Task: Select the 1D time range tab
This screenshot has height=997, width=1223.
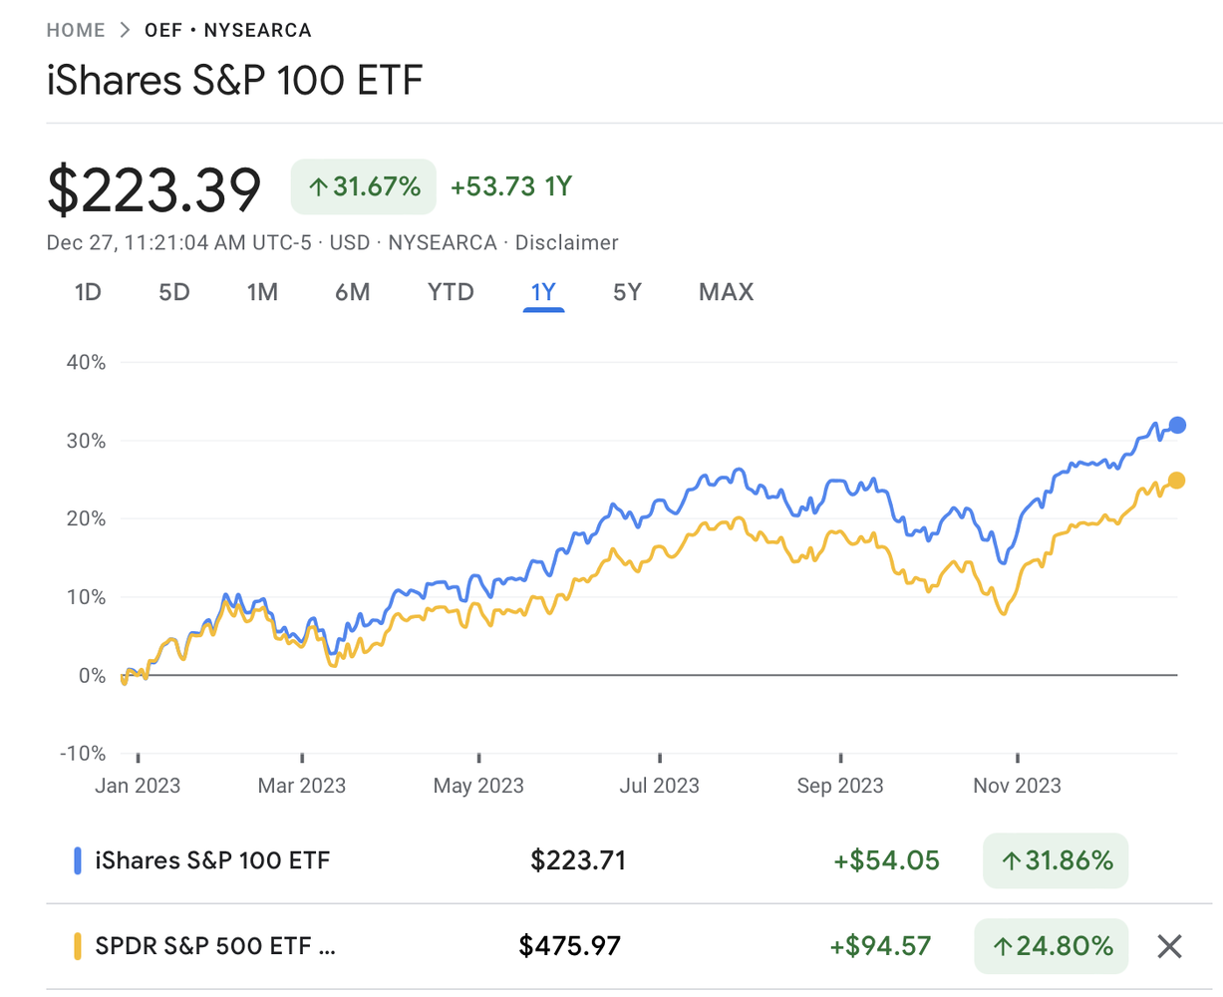Action: tap(88, 292)
